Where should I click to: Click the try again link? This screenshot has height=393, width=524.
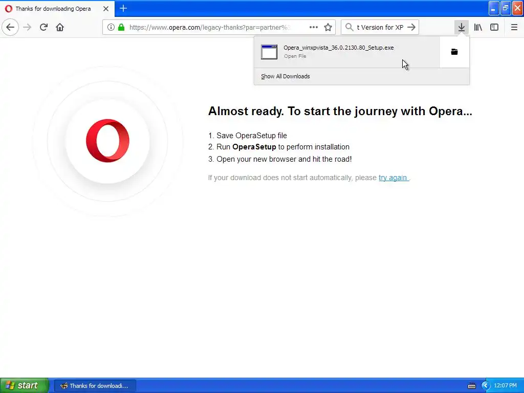click(x=393, y=178)
